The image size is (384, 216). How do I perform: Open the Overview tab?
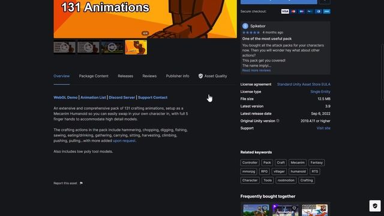61,76
